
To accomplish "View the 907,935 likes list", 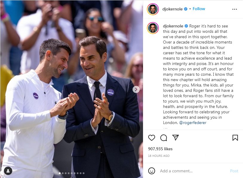I will pyautogui.click(x=160, y=149).
